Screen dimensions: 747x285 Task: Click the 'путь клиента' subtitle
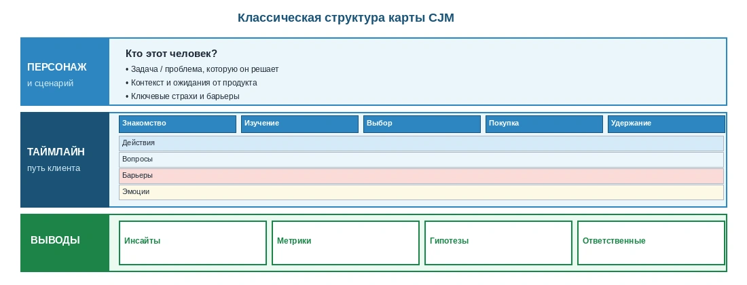[54, 168]
